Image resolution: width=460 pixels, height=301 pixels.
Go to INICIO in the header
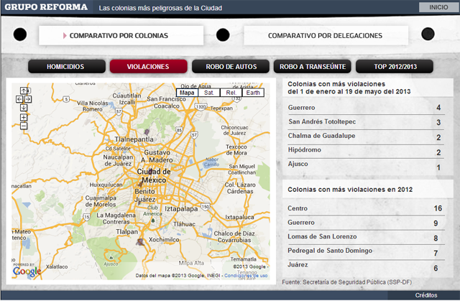437,7
